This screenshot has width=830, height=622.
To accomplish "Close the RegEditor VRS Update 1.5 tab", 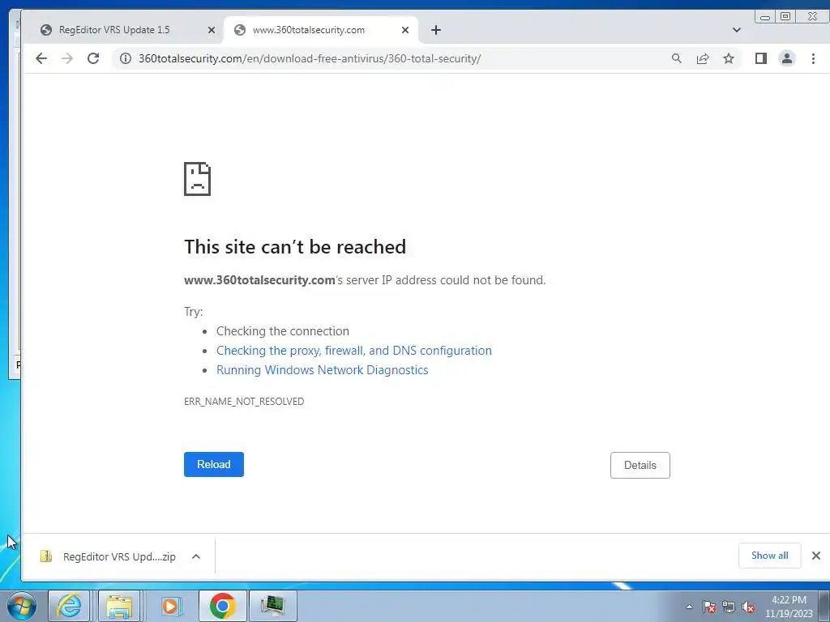I will pyautogui.click(x=212, y=30).
